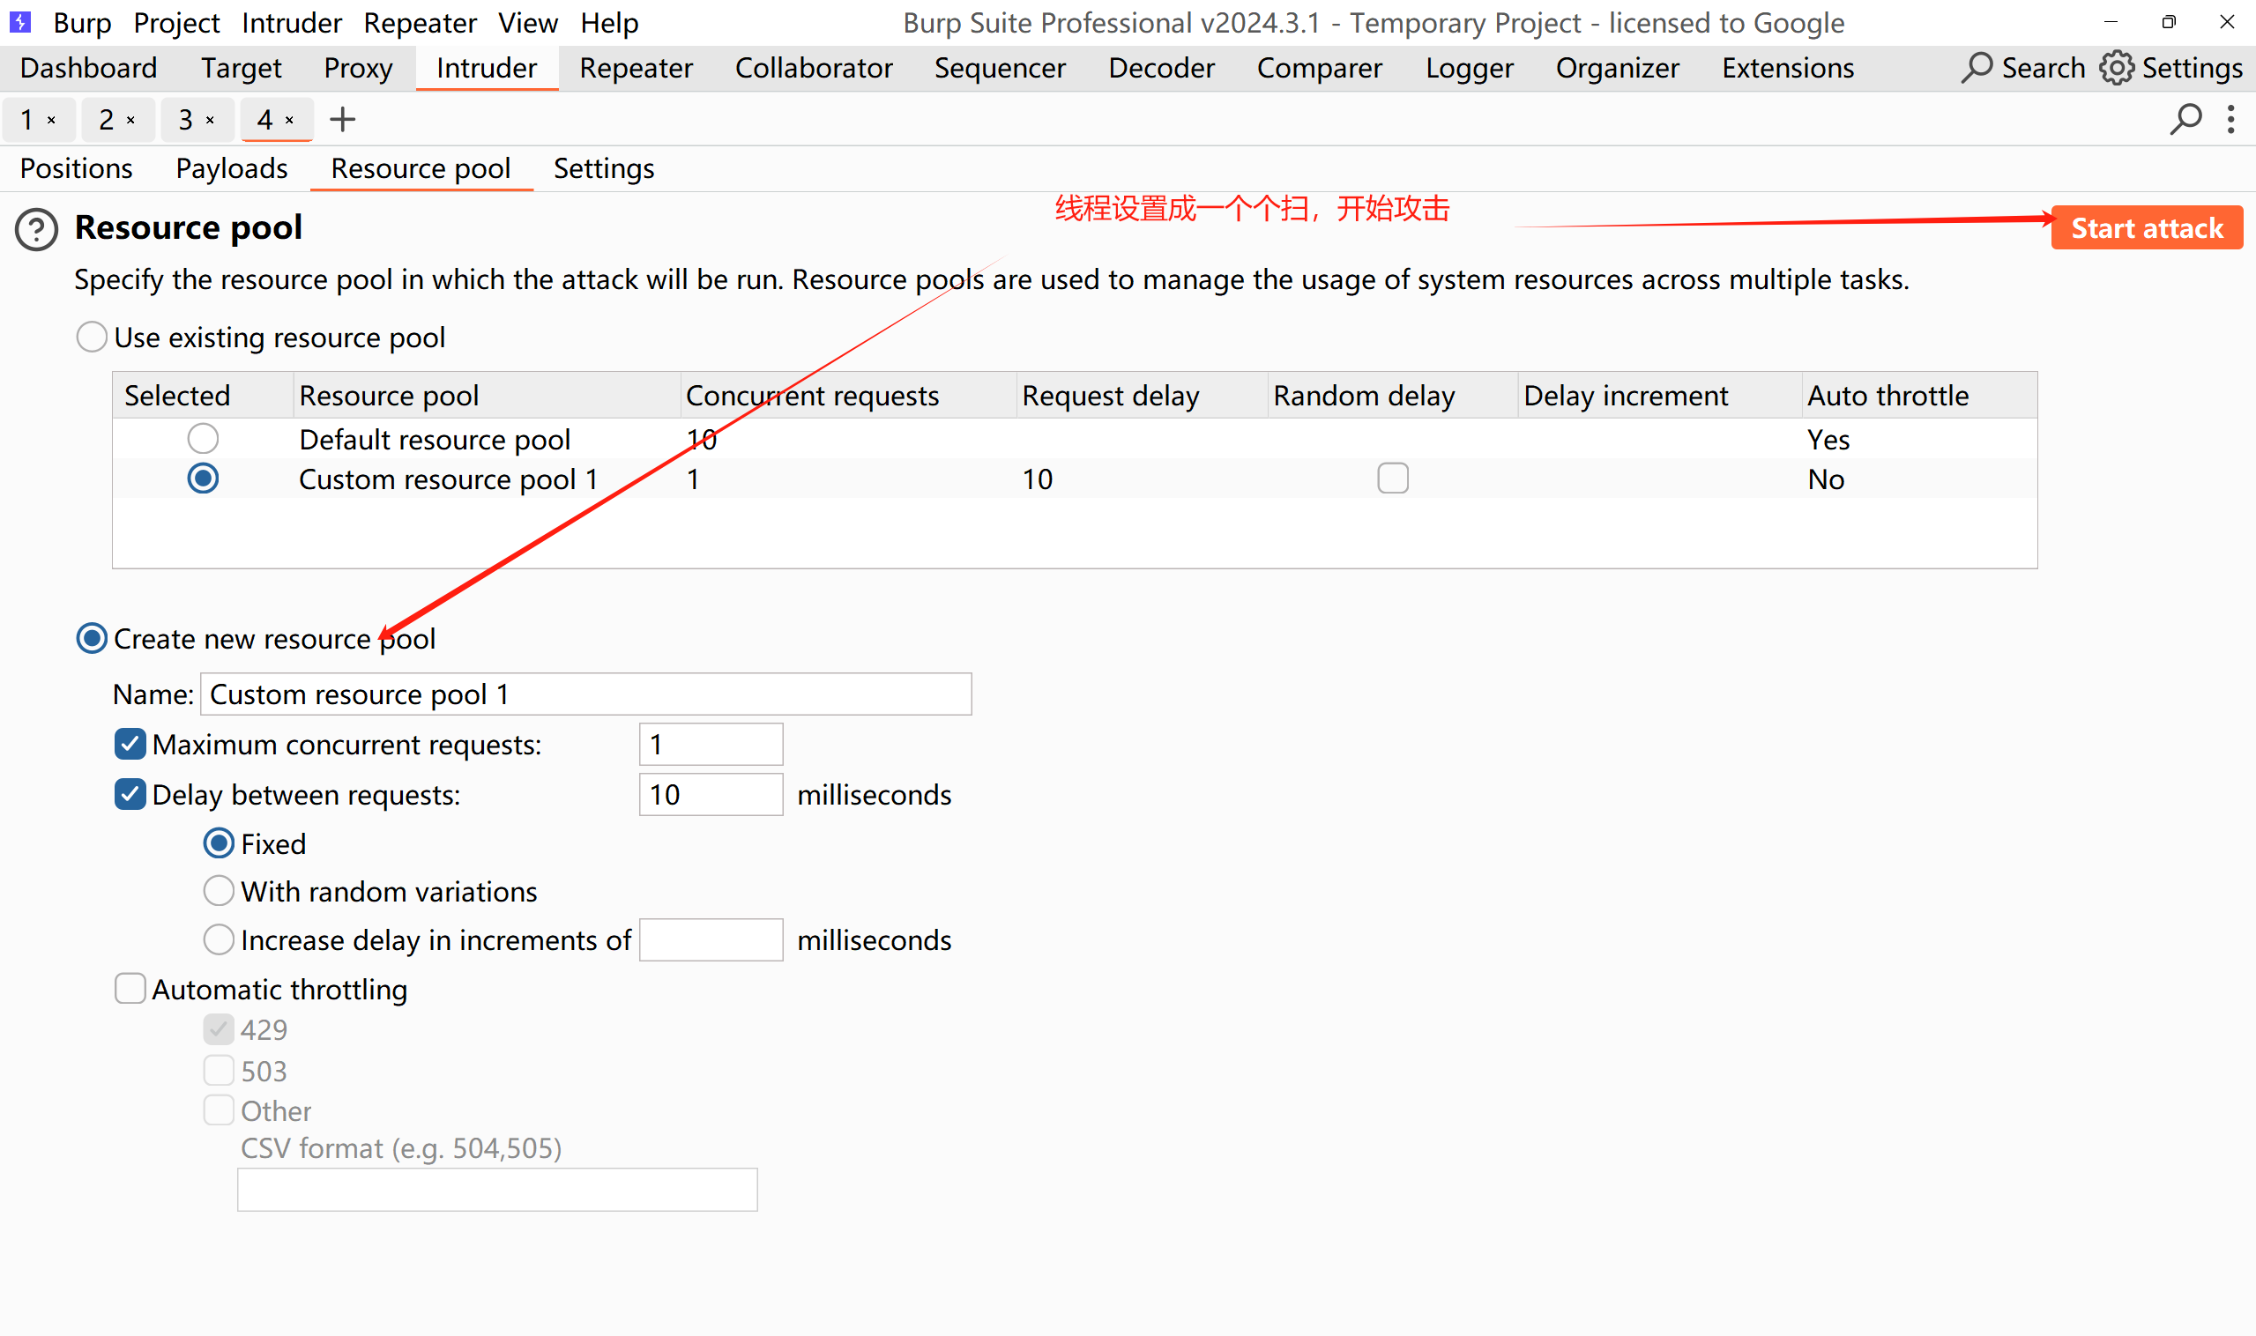Open the Project menu
This screenshot has width=2256, height=1336.
(176, 22)
